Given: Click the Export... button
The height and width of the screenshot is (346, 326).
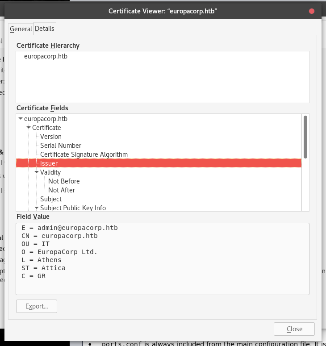Looking at the screenshot, I should click(x=37, y=306).
